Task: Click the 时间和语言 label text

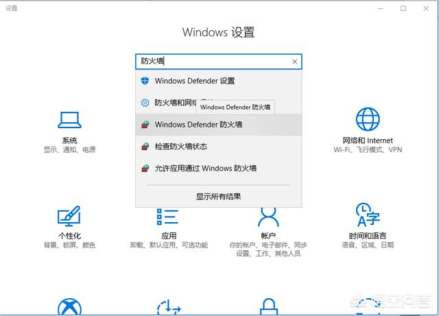Action: (368, 236)
